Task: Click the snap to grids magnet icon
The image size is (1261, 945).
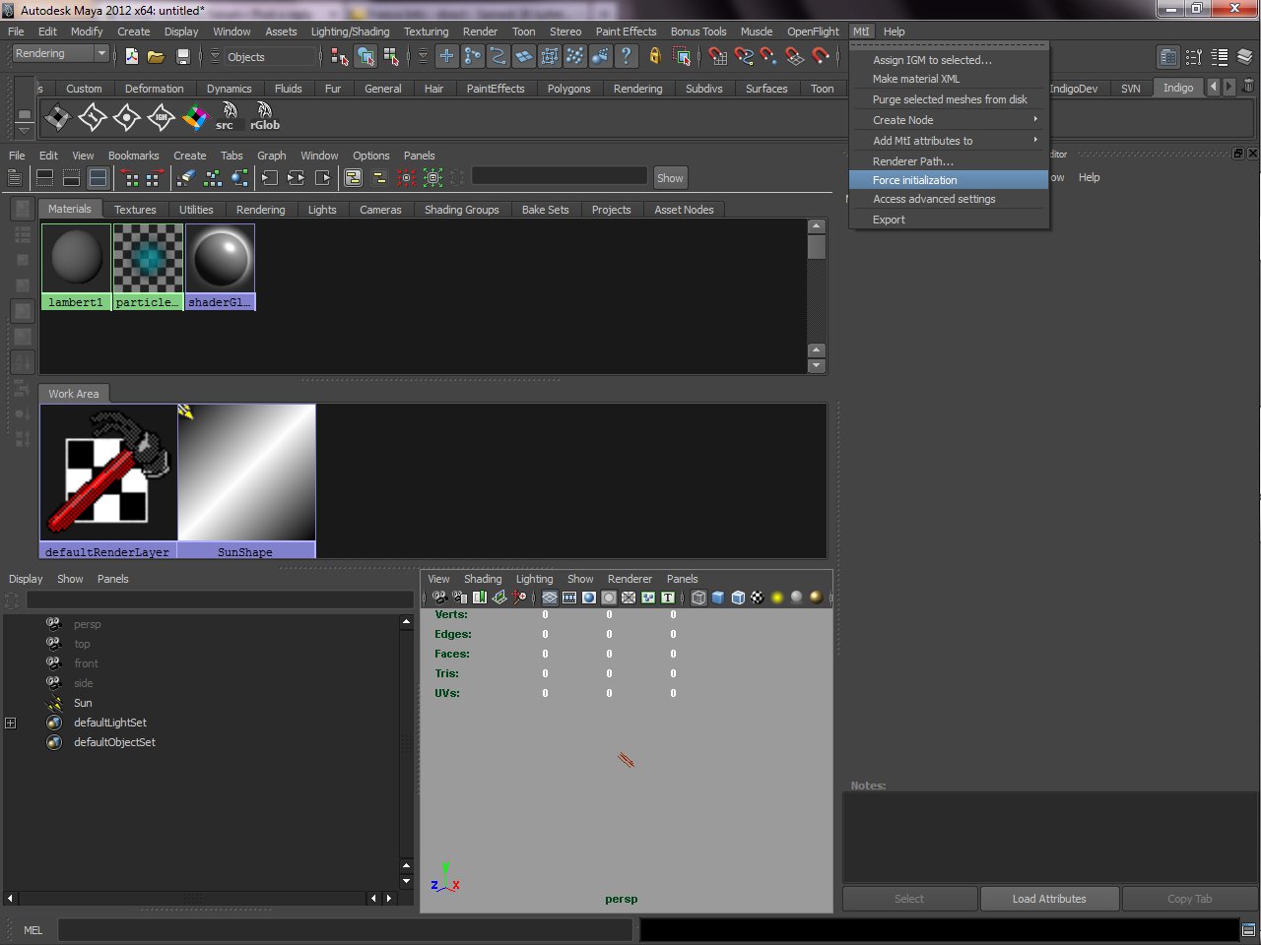Action: point(718,57)
